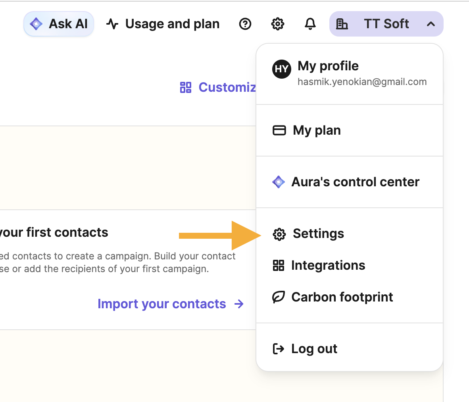Open settings via top bar gear icon

point(278,24)
